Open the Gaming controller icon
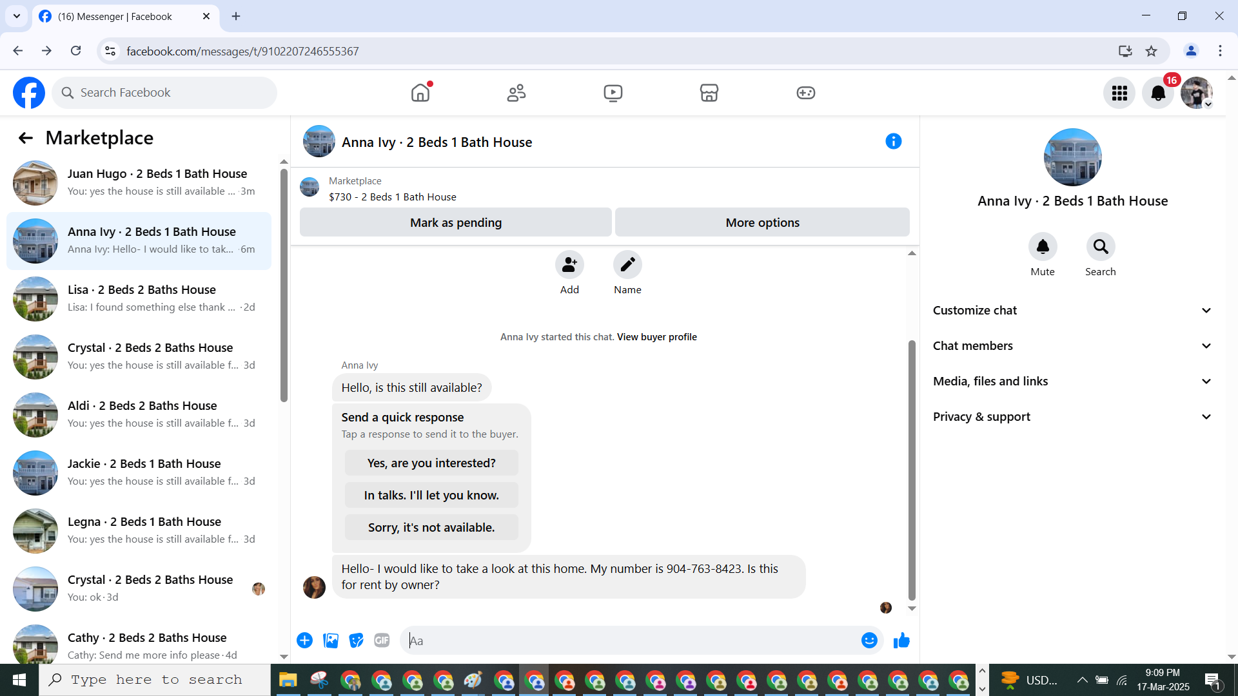Screen dimensions: 1238x696 (806, 93)
